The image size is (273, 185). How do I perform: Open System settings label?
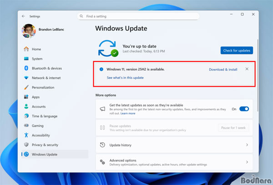coord(37,59)
